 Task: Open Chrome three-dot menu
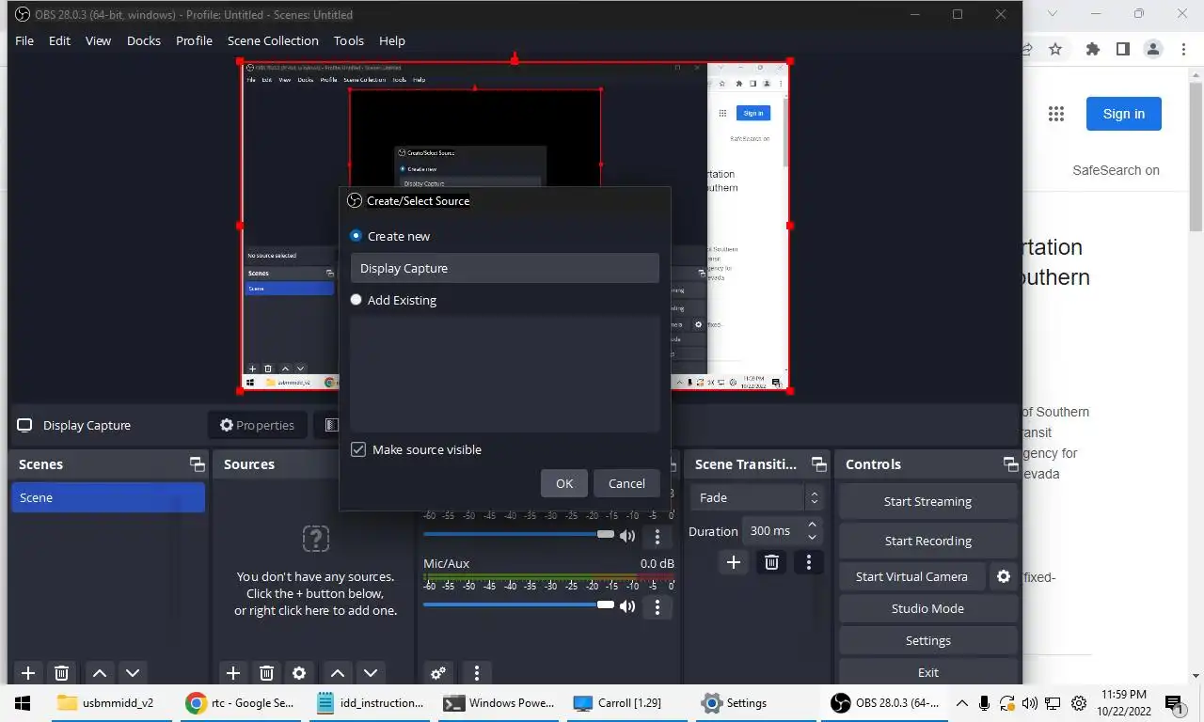coord(1183,49)
